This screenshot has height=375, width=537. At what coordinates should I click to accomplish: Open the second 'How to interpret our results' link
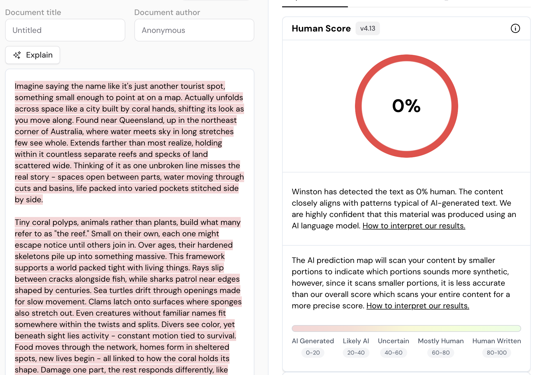418,306
